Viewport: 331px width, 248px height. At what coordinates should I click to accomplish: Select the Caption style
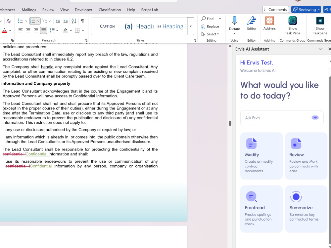click(x=107, y=26)
